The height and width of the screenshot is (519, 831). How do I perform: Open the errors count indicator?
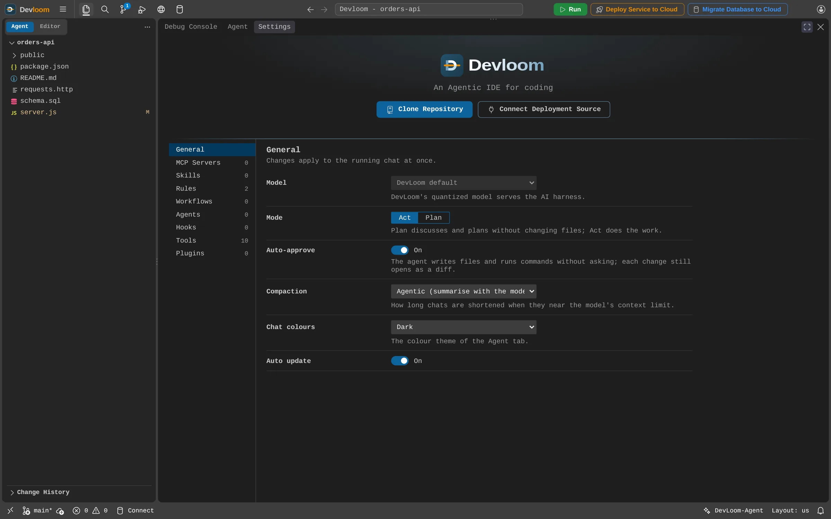(80, 510)
